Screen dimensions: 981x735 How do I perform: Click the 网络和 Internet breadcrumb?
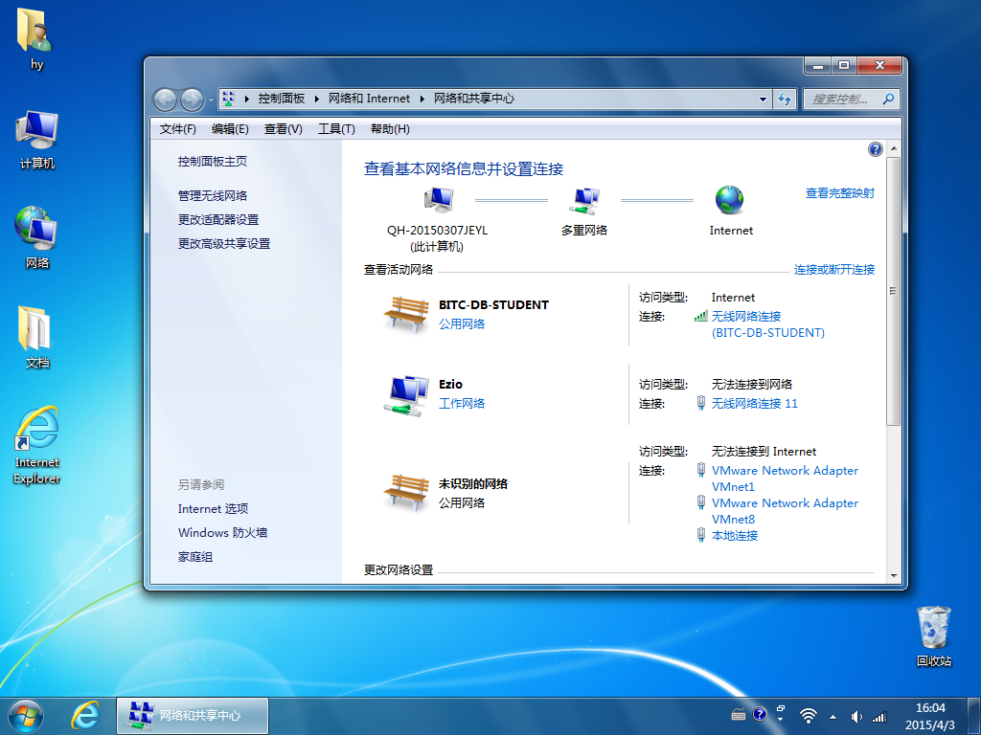(369, 99)
